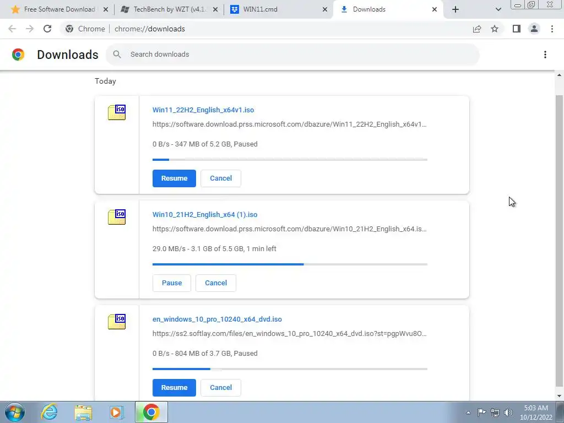Launch Internet Explorer from taskbar
This screenshot has height=423, width=564.
(x=49, y=412)
